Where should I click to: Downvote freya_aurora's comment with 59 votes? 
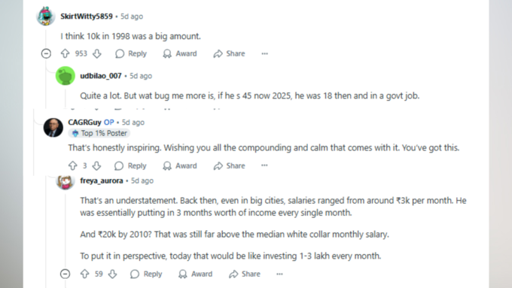[x=113, y=274]
